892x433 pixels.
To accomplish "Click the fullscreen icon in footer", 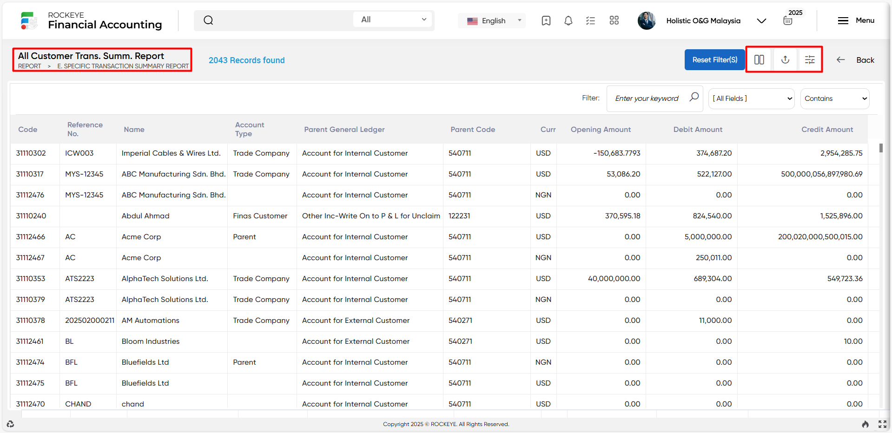I will tap(882, 424).
